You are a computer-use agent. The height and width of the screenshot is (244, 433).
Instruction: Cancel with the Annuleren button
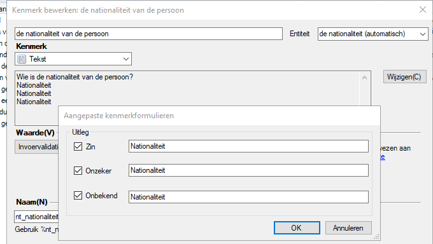click(x=348, y=228)
